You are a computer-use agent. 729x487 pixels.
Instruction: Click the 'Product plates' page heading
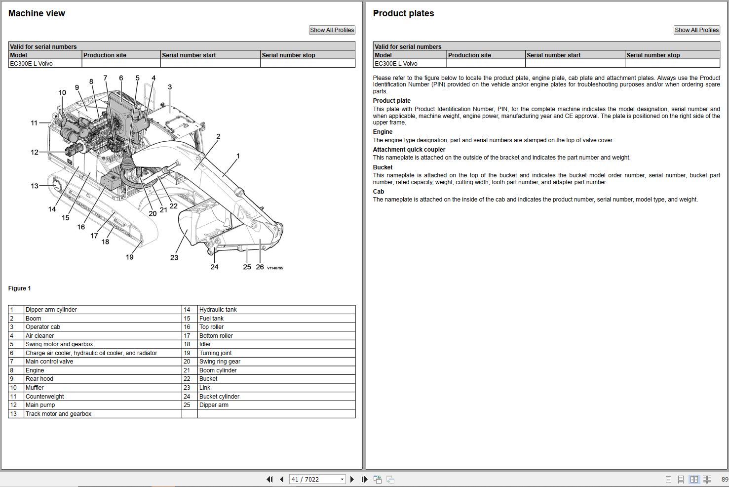coord(403,13)
